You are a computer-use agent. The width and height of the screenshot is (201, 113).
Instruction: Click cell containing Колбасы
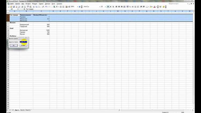pos(14,36)
